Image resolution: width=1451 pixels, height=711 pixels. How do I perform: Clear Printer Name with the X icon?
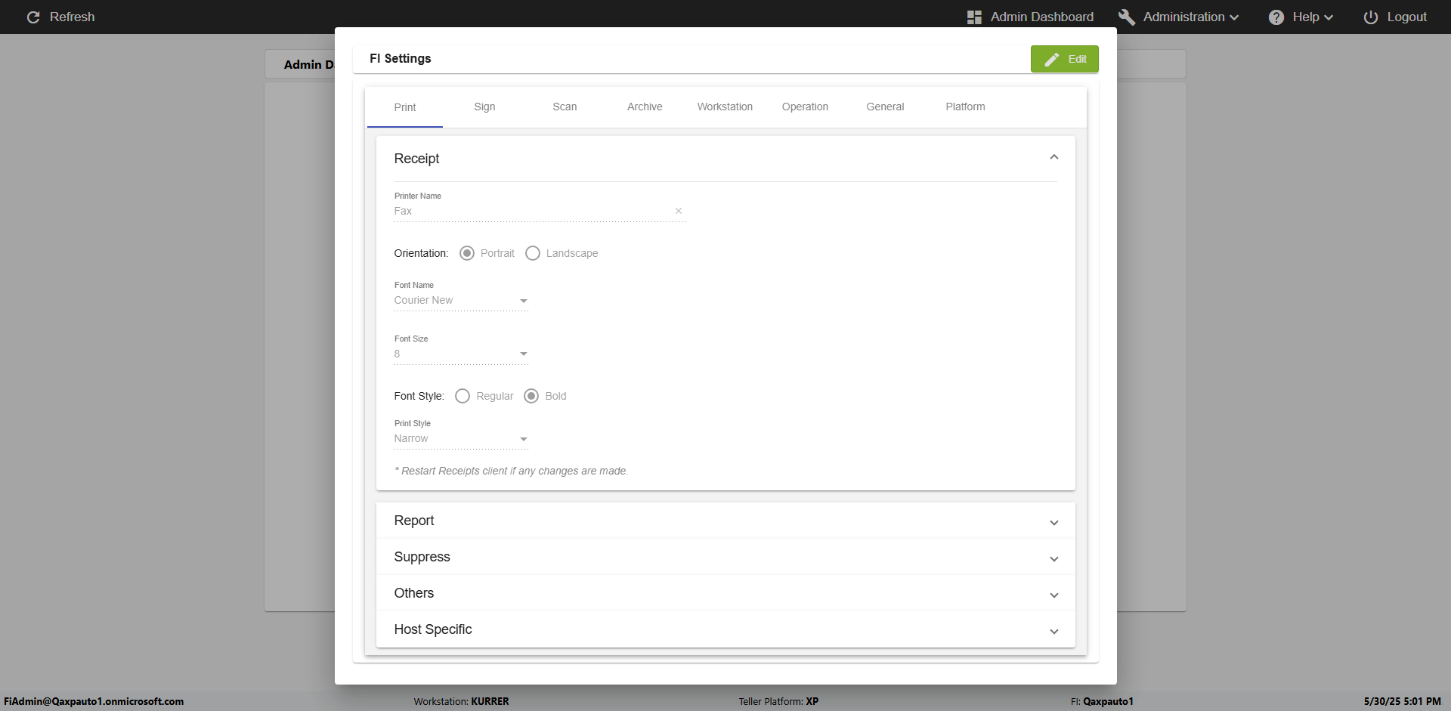679,211
